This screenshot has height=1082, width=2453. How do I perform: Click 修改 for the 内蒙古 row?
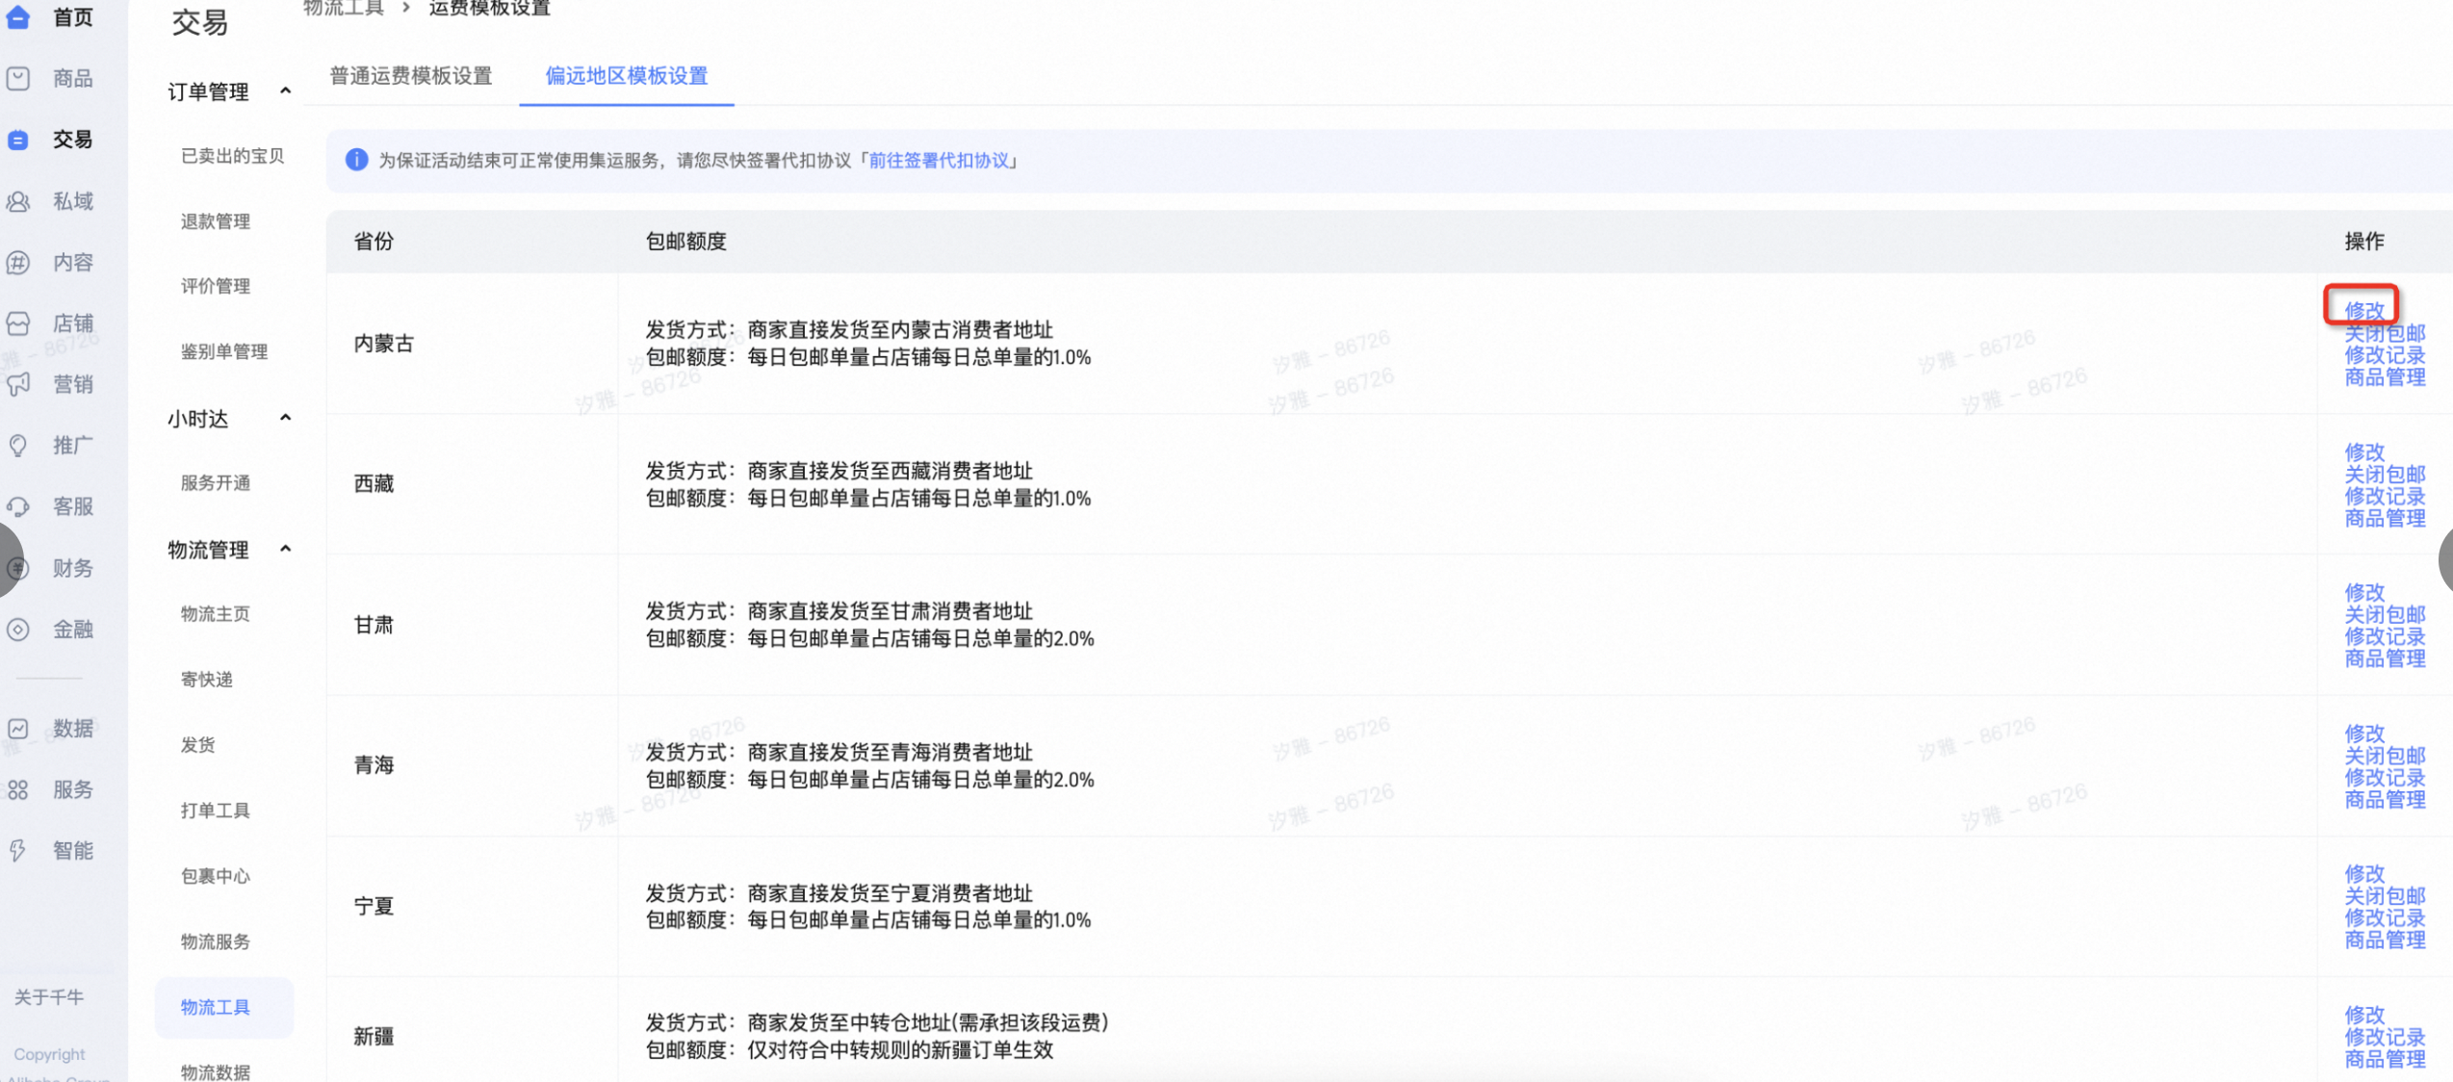[2364, 310]
